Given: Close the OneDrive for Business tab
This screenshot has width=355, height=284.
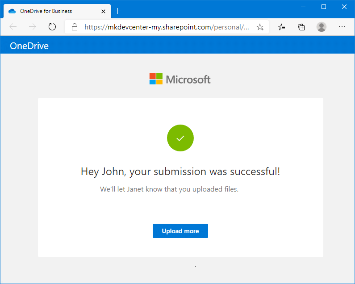Looking at the screenshot, I should tap(103, 11).
